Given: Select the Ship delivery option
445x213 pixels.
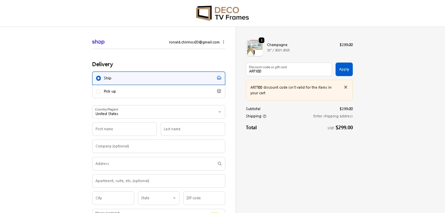Looking at the screenshot, I should coord(98,78).
